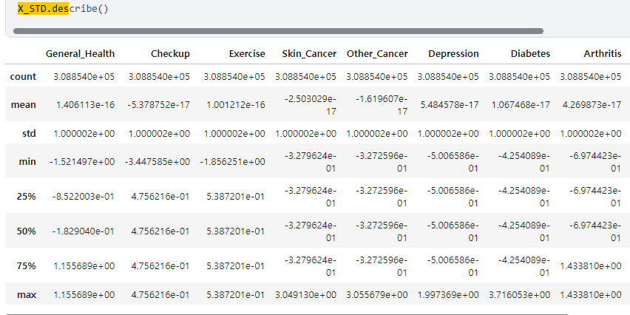
Task: Click Exercise max value 5.387201e-01
Action: [x=236, y=295]
